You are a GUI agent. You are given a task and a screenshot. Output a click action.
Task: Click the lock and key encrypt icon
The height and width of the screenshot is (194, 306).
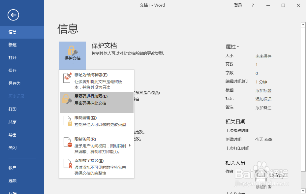(67, 99)
